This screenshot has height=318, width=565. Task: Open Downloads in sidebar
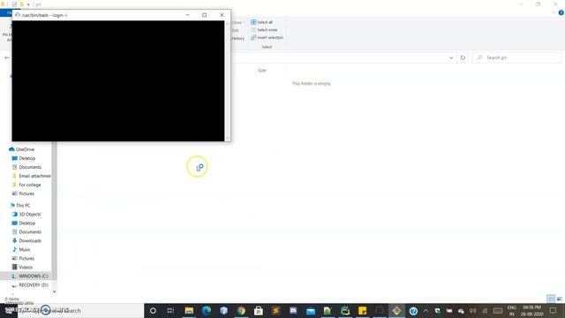(26, 241)
